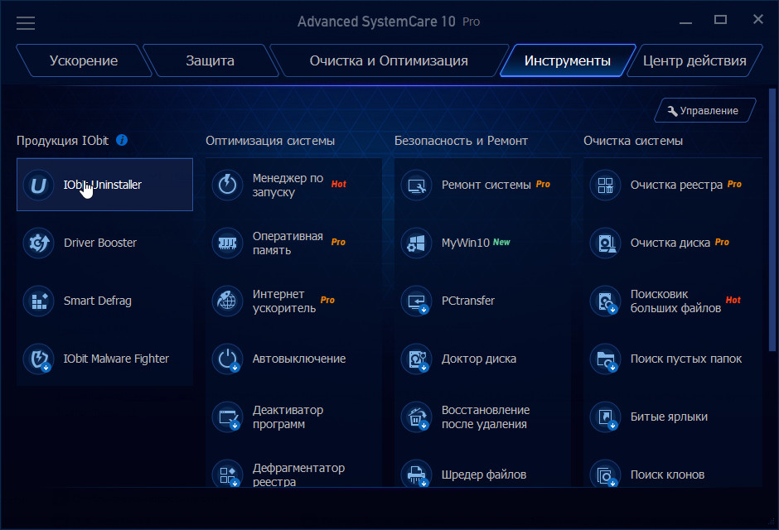Viewport: 779px width, 530px height.
Task: Click the Очистка реестра icon
Action: click(x=605, y=185)
